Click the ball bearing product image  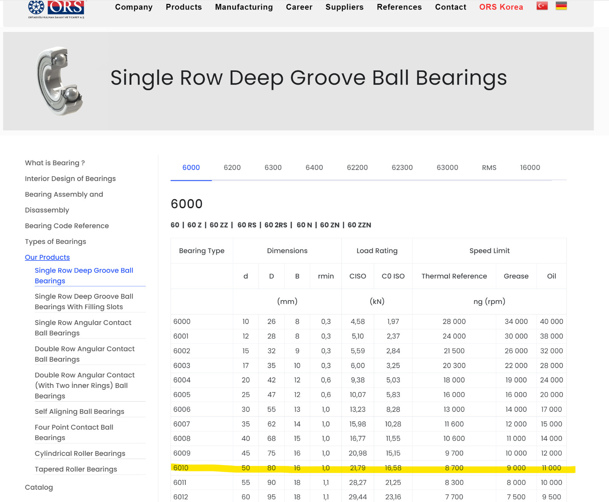click(x=60, y=81)
